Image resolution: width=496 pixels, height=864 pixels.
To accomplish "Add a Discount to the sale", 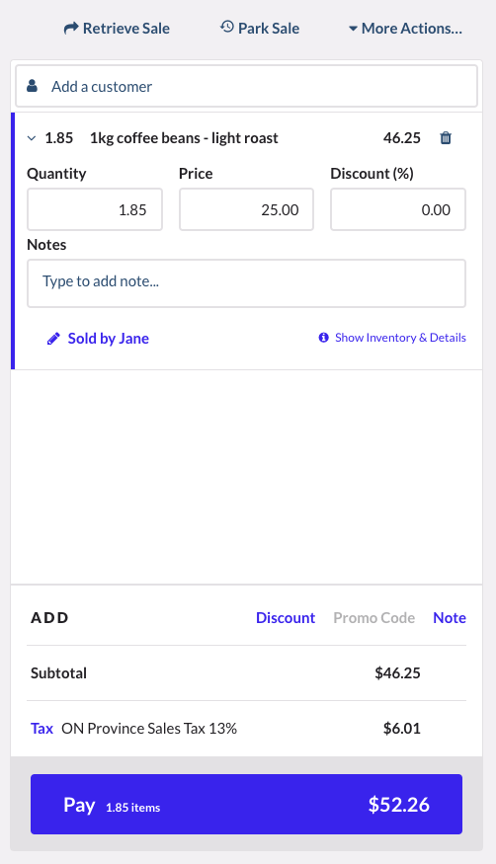I will (286, 618).
